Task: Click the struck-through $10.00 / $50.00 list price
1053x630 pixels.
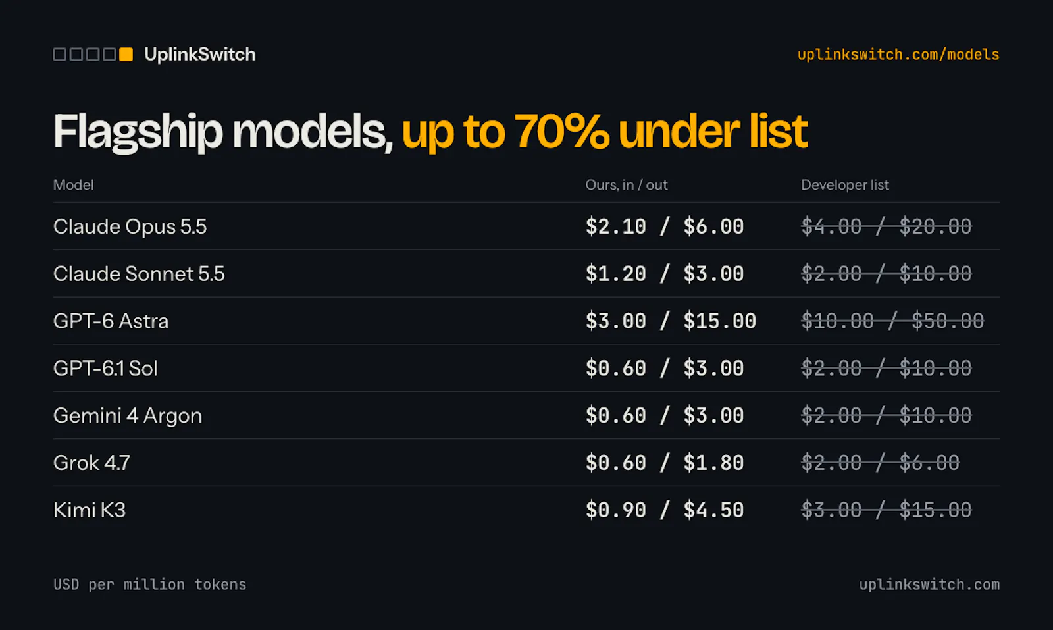Action: [x=892, y=321]
